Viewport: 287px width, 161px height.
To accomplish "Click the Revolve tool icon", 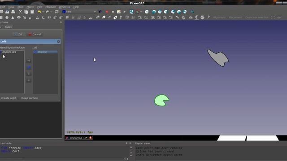I will pos(43,17).
